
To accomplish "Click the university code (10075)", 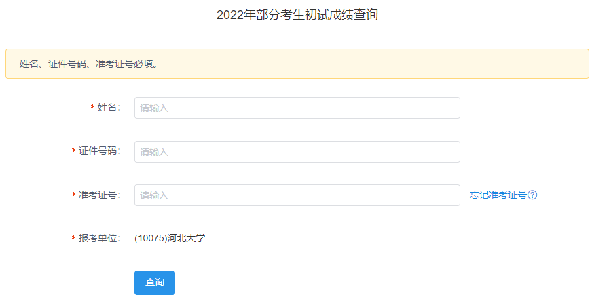I will point(151,239).
